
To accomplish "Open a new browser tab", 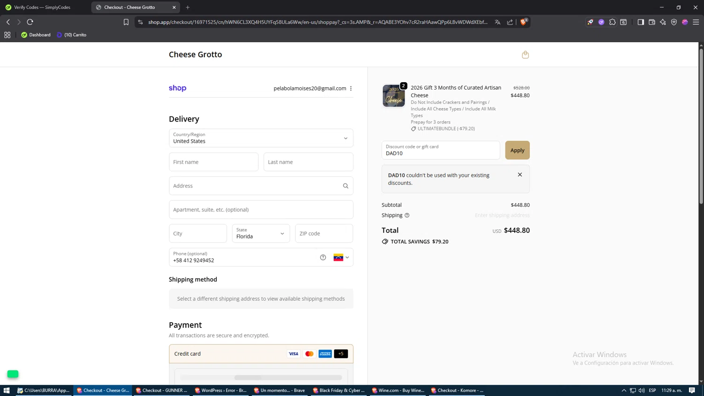I will pyautogui.click(x=188, y=8).
